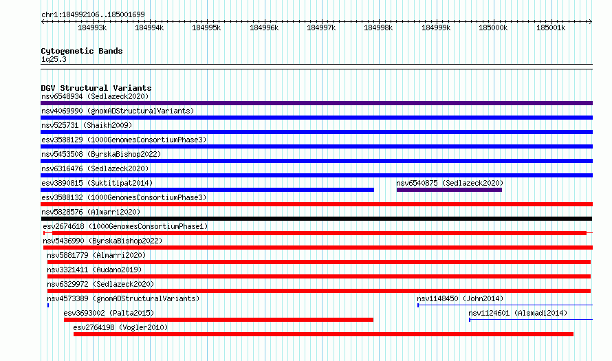Open nsv5881779 (Almarri2020) label
The width and height of the screenshot is (612, 361).
click(96, 255)
